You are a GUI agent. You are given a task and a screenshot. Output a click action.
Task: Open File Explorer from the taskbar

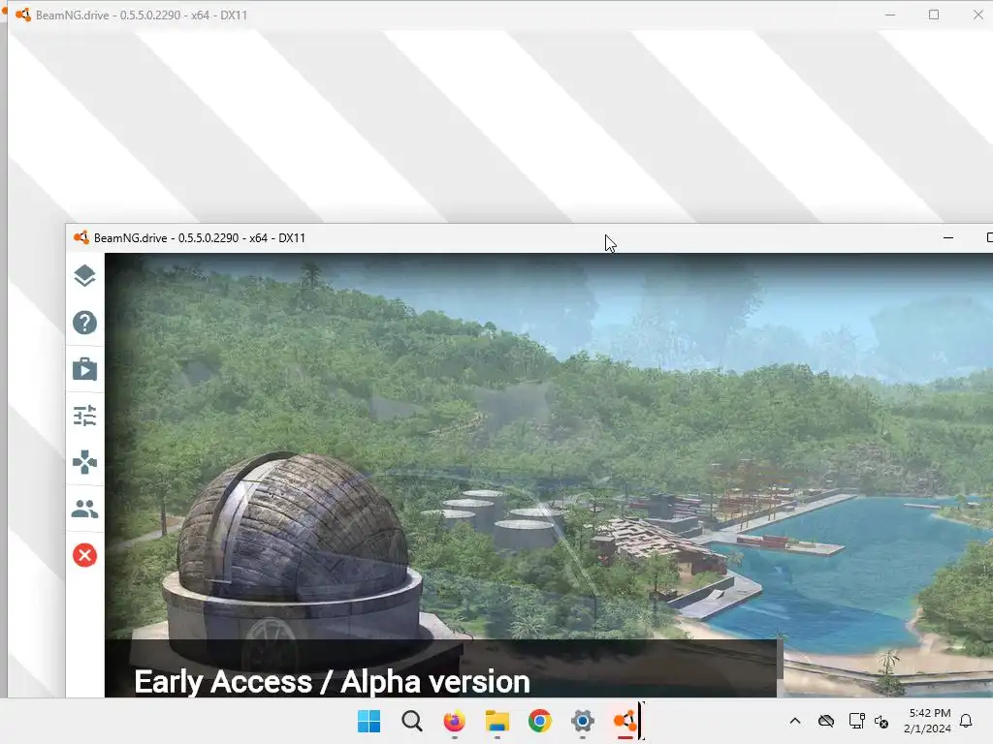click(x=497, y=721)
